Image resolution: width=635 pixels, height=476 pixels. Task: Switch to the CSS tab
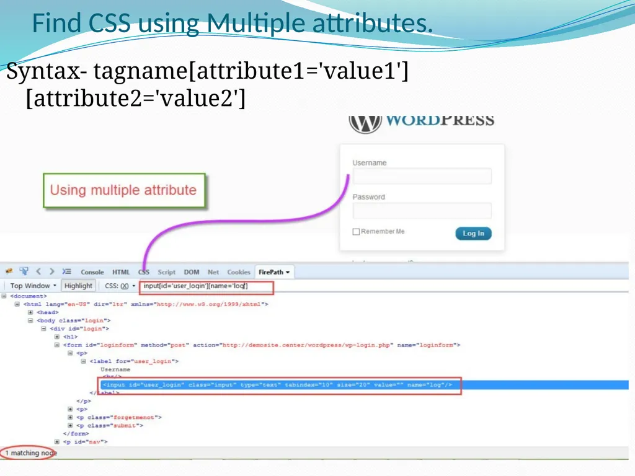[144, 272]
